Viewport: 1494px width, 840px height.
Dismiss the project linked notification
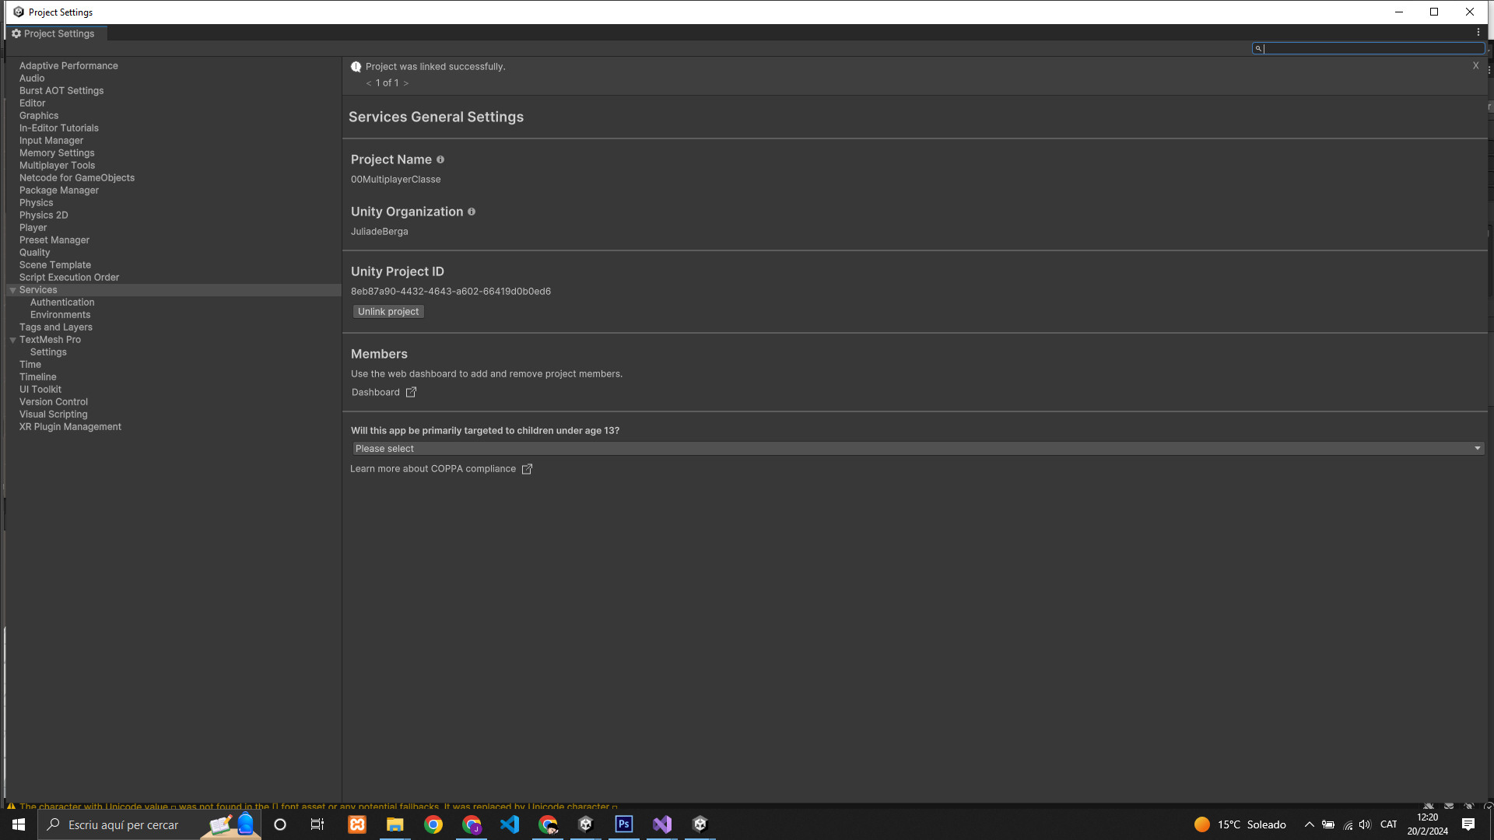(1475, 66)
